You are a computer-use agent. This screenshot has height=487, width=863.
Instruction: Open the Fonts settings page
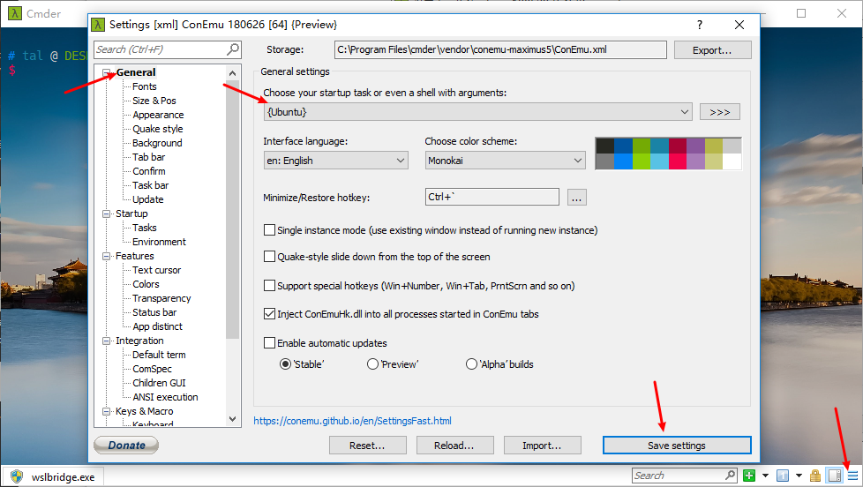tap(144, 86)
